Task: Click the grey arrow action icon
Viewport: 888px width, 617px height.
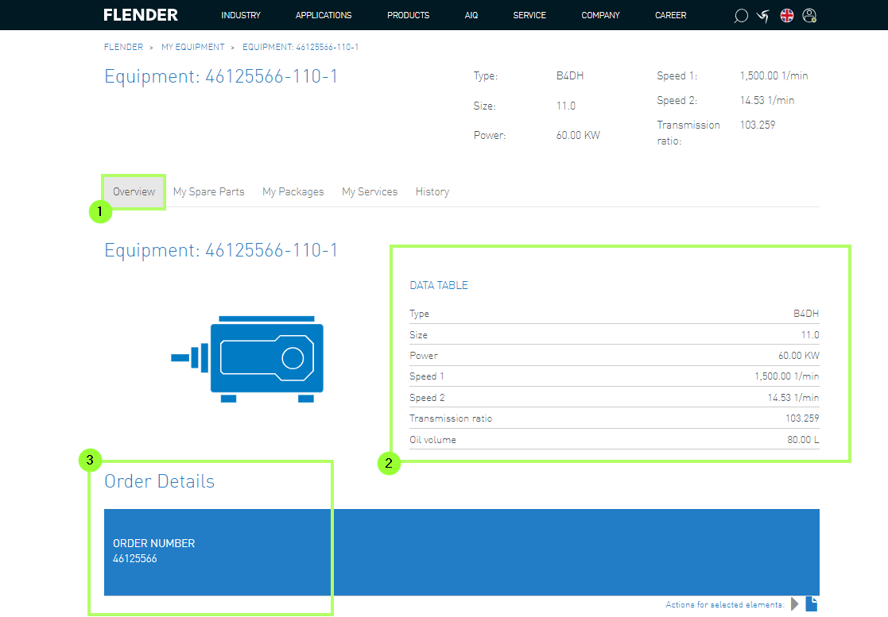Action: 794,604
